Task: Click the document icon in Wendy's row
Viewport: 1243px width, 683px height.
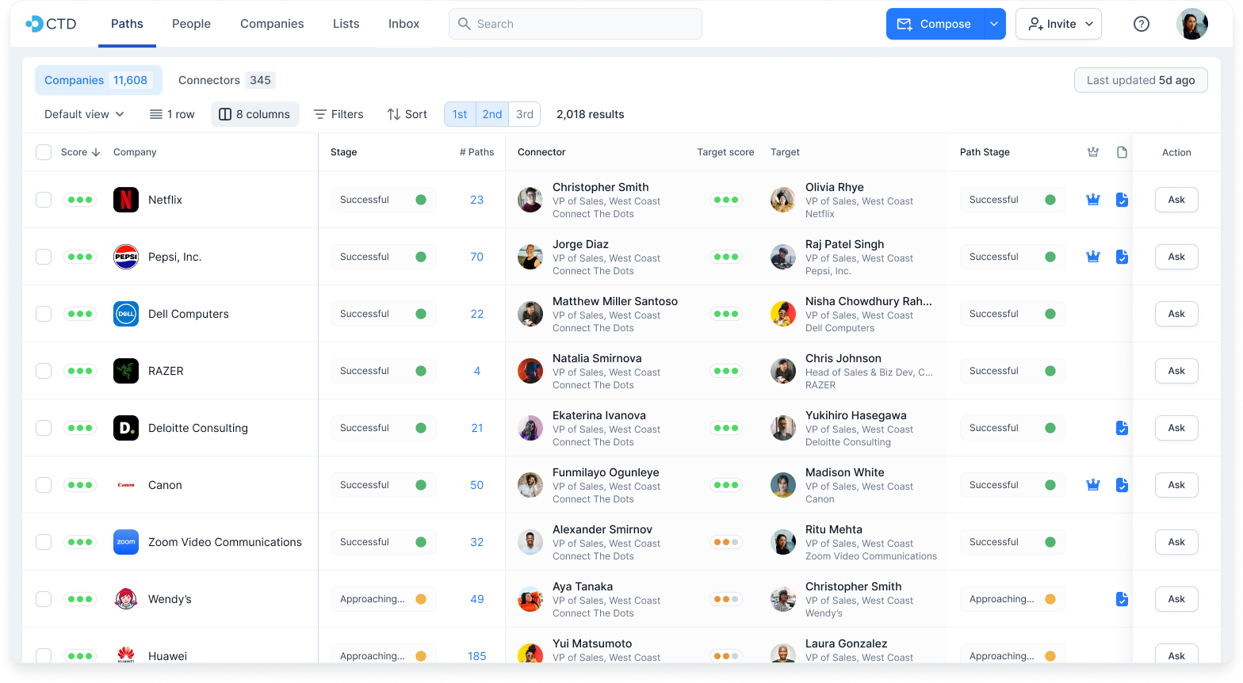Action: [x=1122, y=599]
